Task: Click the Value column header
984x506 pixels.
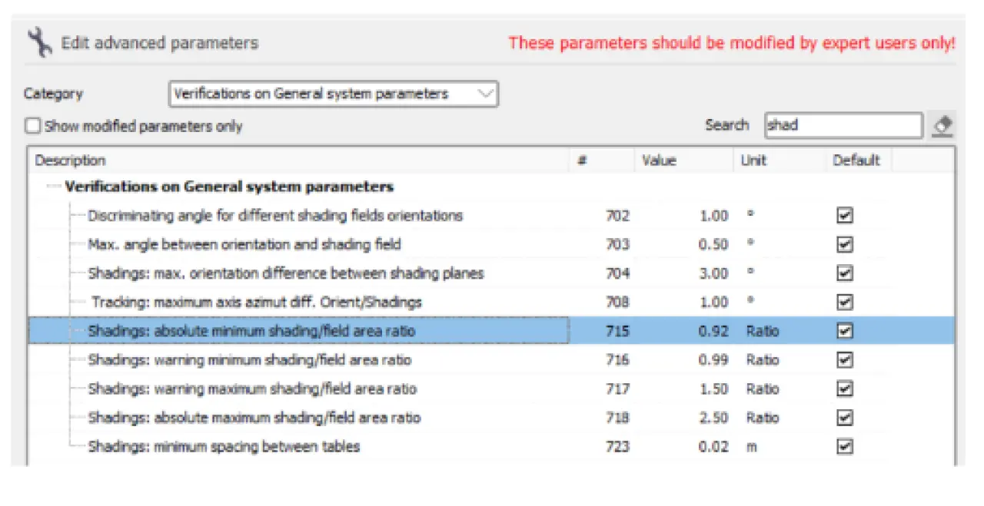Action: pos(659,160)
